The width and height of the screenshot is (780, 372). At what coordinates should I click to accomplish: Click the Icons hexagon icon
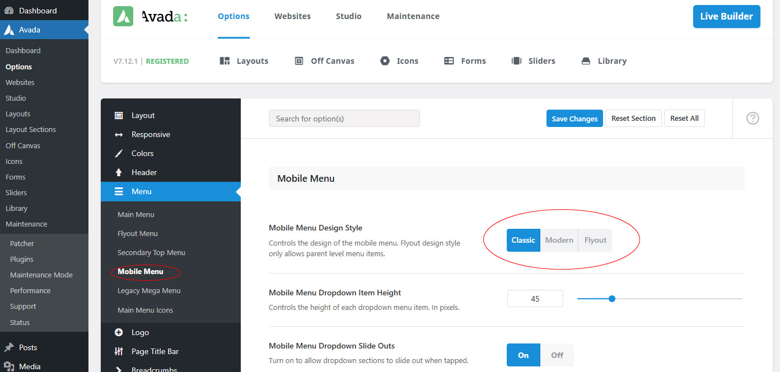pyautogui.click(x=385, y=61)
